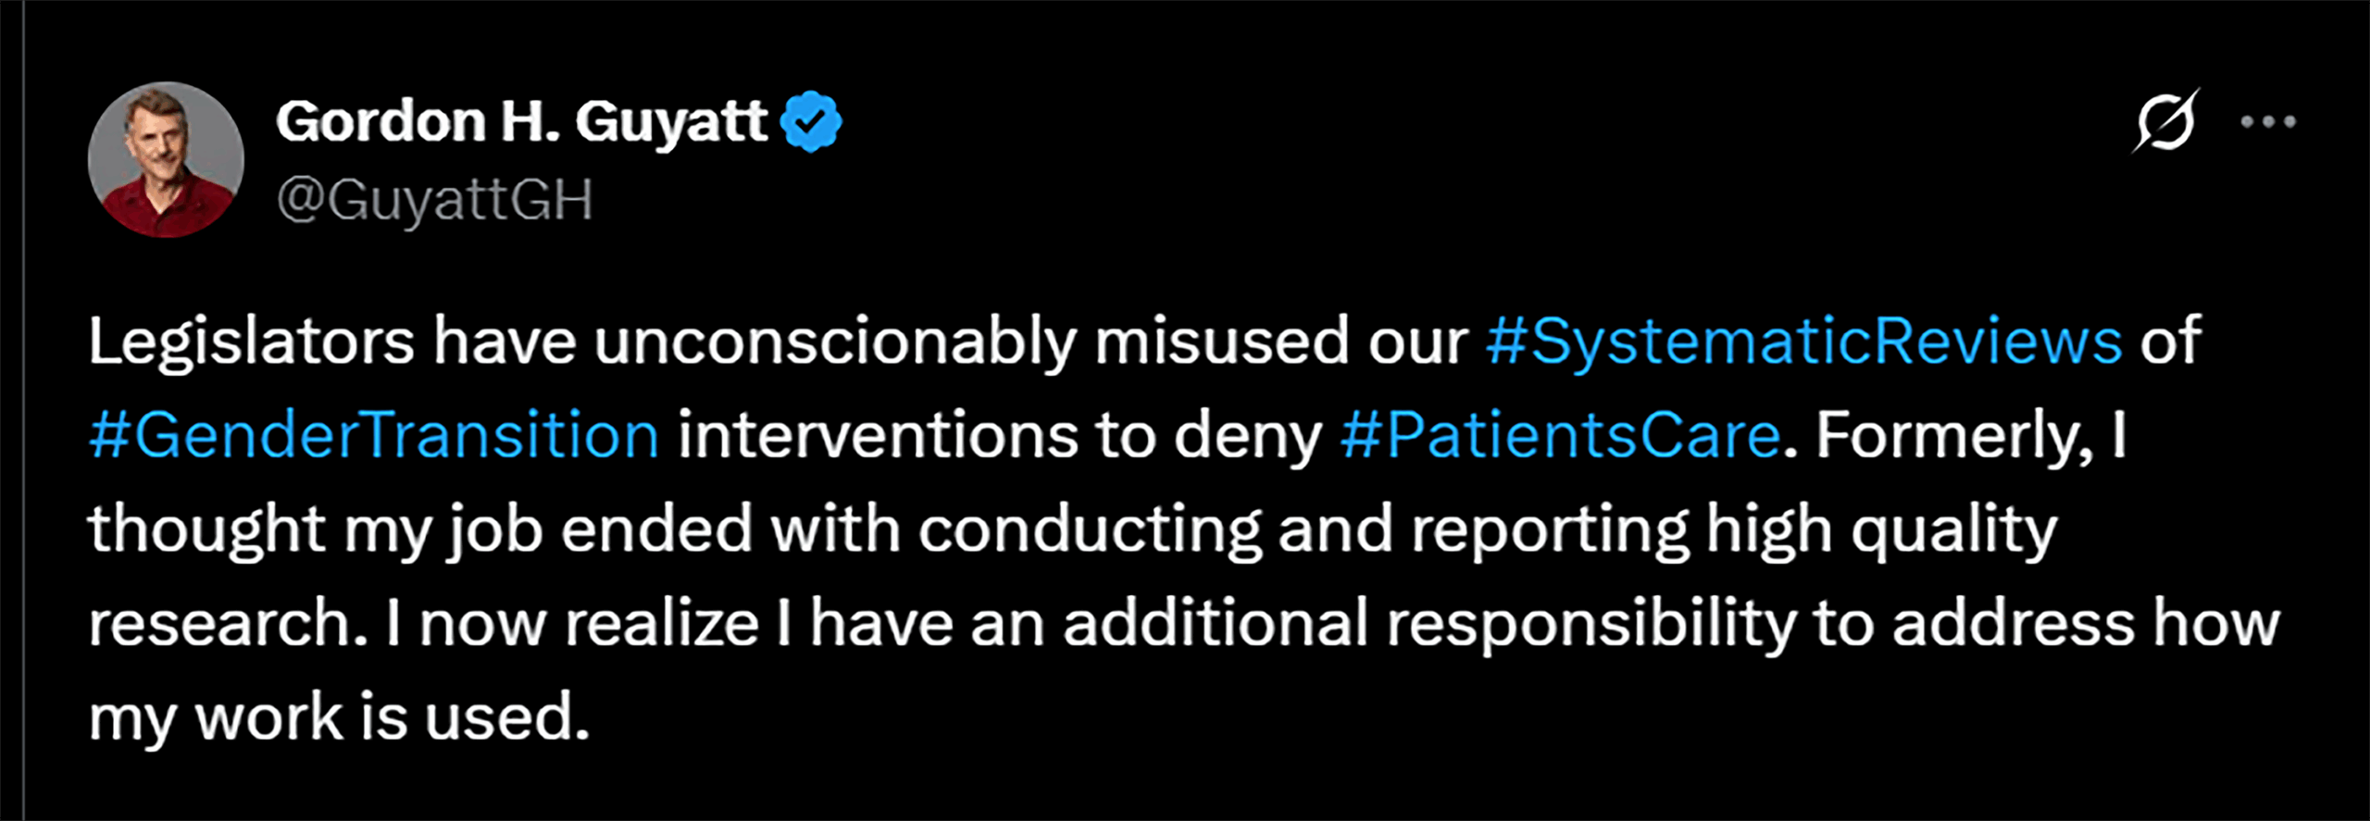
Task: Select the #PatientsCare hashtag link
Action: click(1560, 436)
